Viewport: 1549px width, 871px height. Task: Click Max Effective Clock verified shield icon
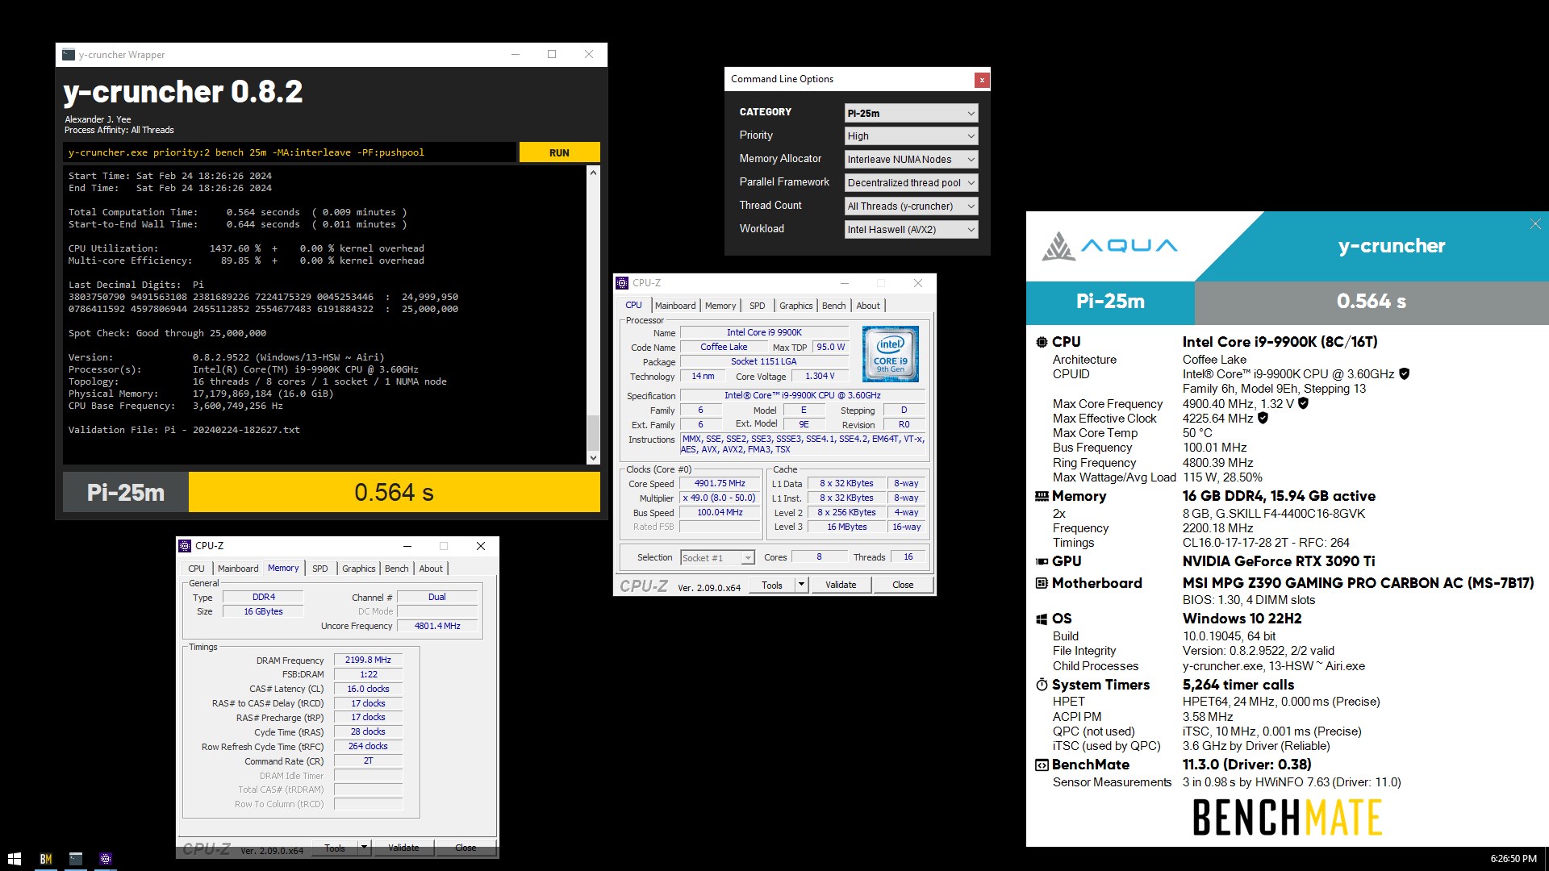click(1263, 418)
